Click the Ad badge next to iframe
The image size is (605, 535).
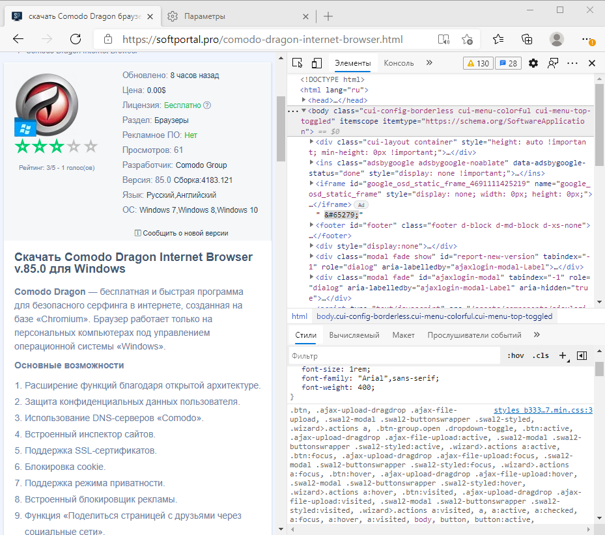pos(361,205)
